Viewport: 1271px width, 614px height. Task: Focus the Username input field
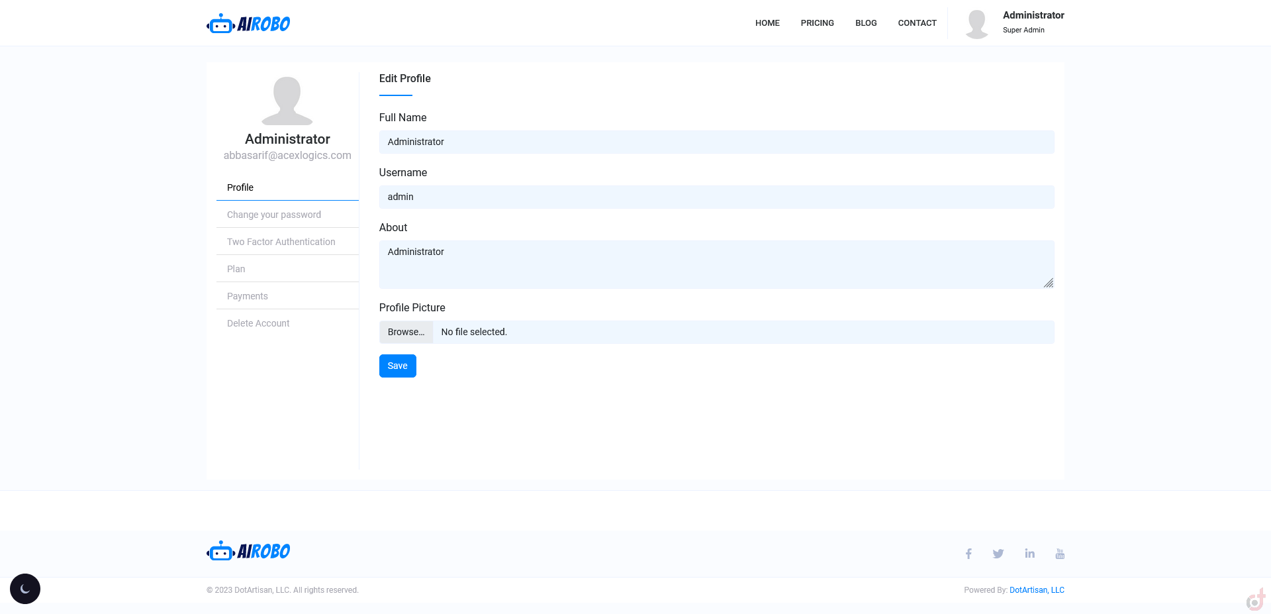[x=716, y=197]
